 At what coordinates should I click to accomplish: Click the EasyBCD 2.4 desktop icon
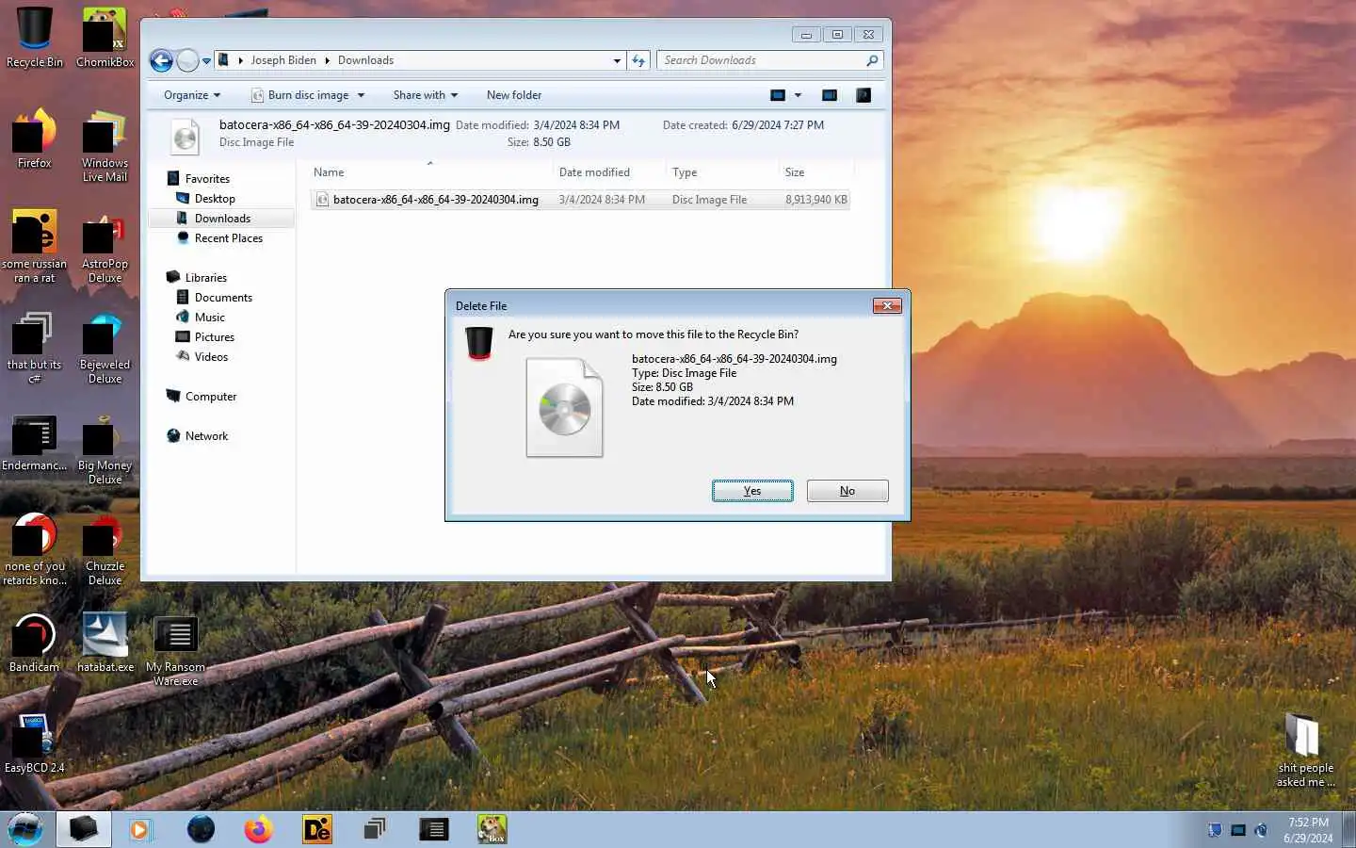(x=35, y=743)
